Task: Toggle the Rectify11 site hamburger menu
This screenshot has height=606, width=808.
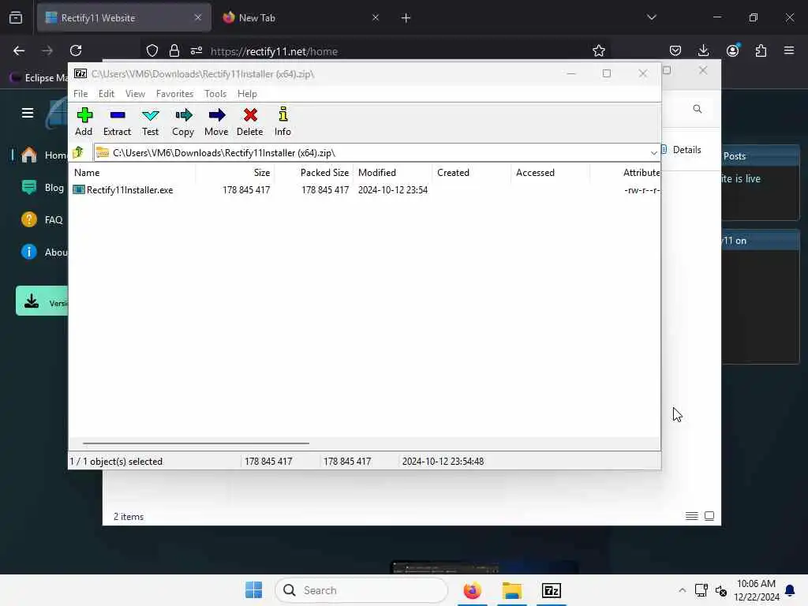Action: [x=28, y=113]
